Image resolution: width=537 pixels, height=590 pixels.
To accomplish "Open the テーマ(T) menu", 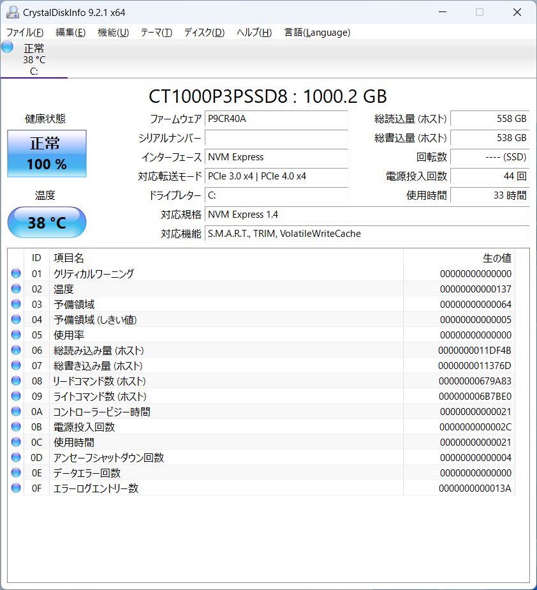I will tap(156, 33).
